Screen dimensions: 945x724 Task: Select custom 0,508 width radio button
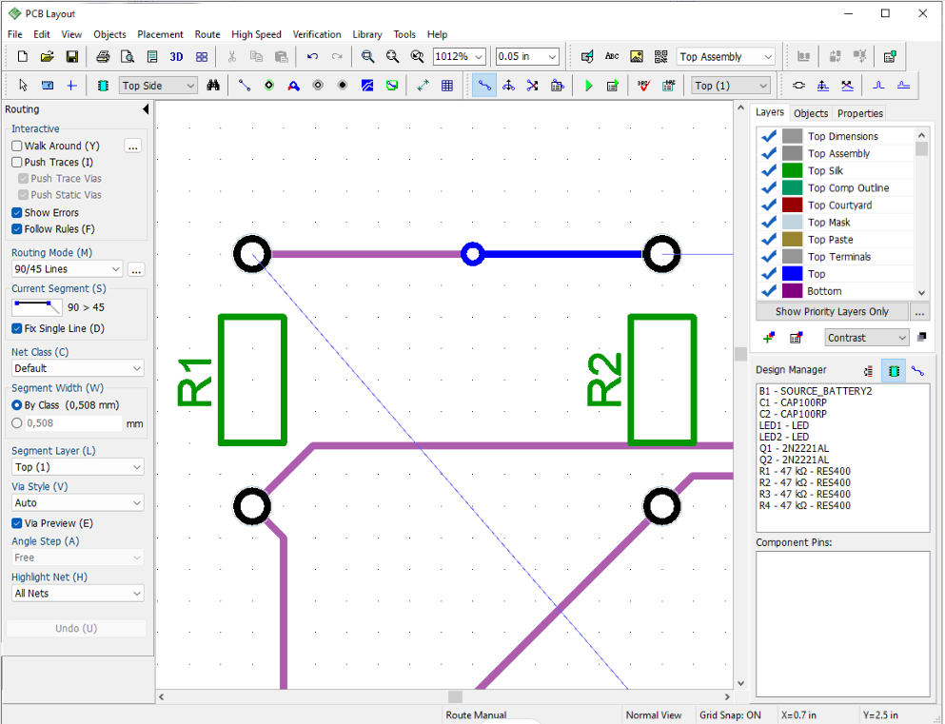tap(17, 422)
